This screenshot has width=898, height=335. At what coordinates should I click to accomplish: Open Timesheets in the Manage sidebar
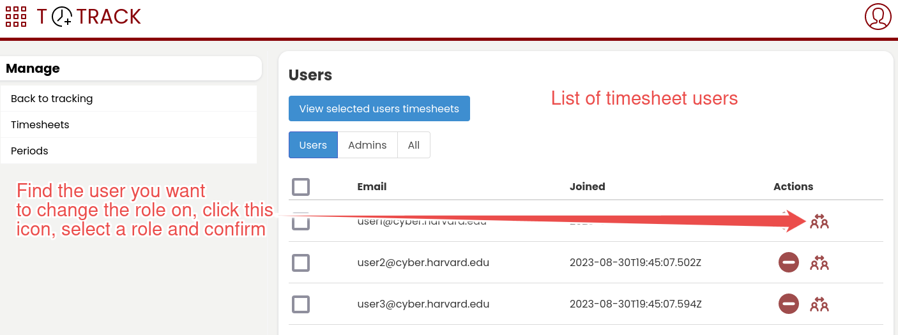40,124
